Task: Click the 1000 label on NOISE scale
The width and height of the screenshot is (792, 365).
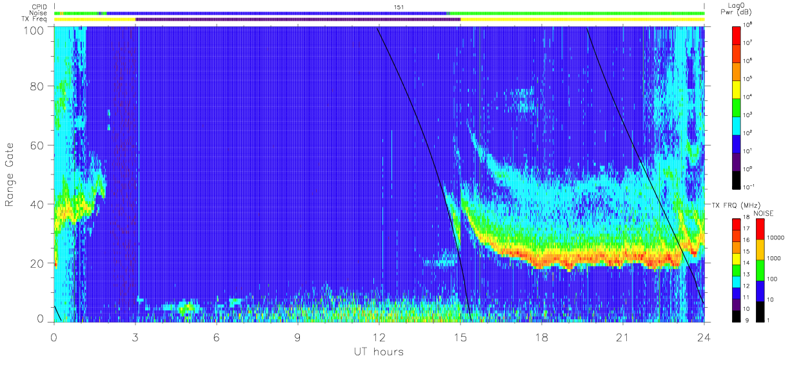Action: click(x=775, y=259)
